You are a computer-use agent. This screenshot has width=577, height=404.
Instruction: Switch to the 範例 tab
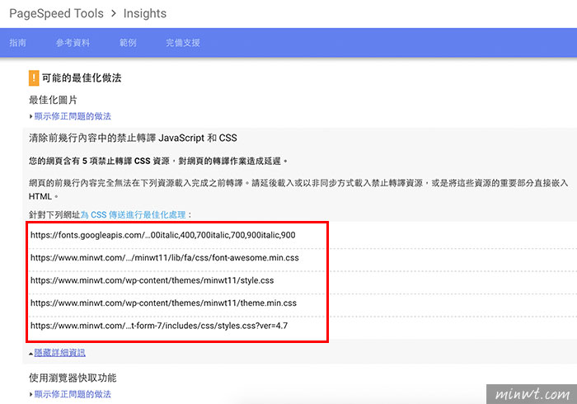pyautogui.click(x=128, y=43)
